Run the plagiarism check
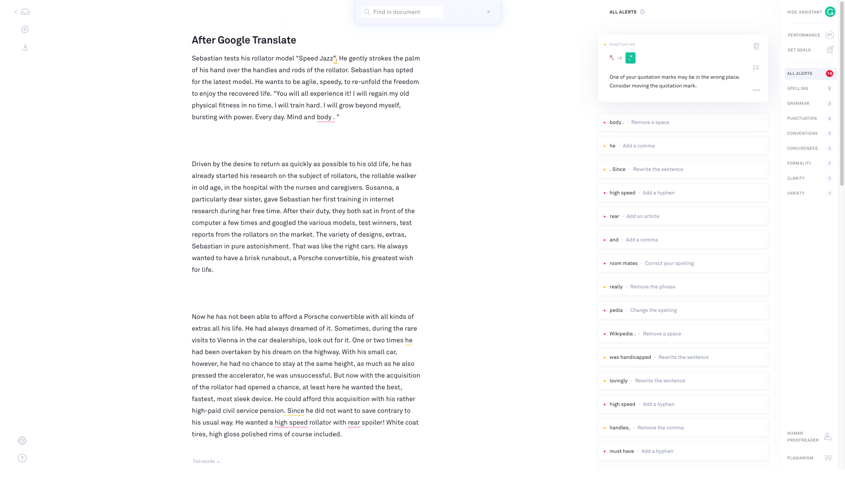The image size is (845, 482). pos(810,458)
